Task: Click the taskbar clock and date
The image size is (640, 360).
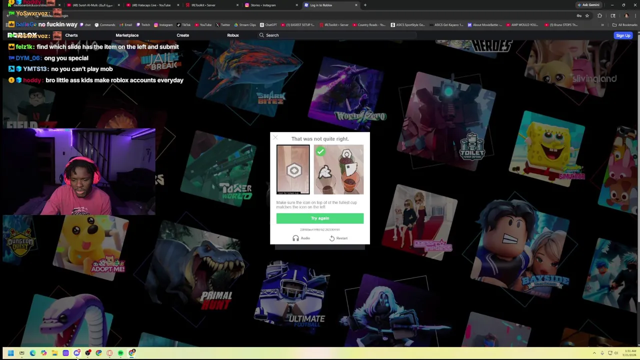Action: 630,353
